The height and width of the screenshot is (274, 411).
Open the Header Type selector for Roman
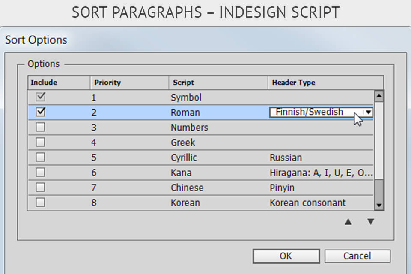tap(321, 112)
